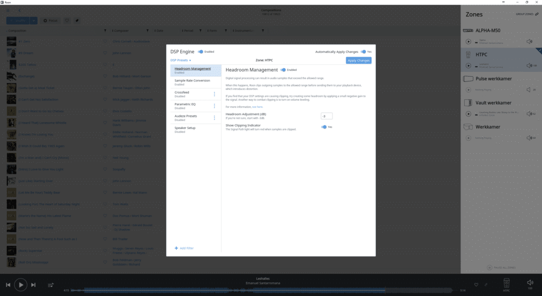Image resolution: width=542 pixels, height=296 pixels.
Task: Go back with the back arrow
Action: tap(20, 11)
